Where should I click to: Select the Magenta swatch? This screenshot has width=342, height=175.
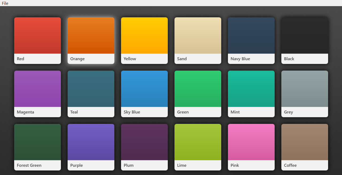[37, 94]
